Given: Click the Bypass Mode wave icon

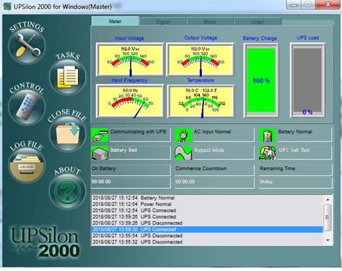Looking at the screenshot, I should tap(183, 153).
